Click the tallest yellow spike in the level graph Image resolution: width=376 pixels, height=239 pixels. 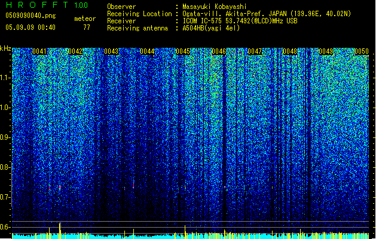(60, 231)
